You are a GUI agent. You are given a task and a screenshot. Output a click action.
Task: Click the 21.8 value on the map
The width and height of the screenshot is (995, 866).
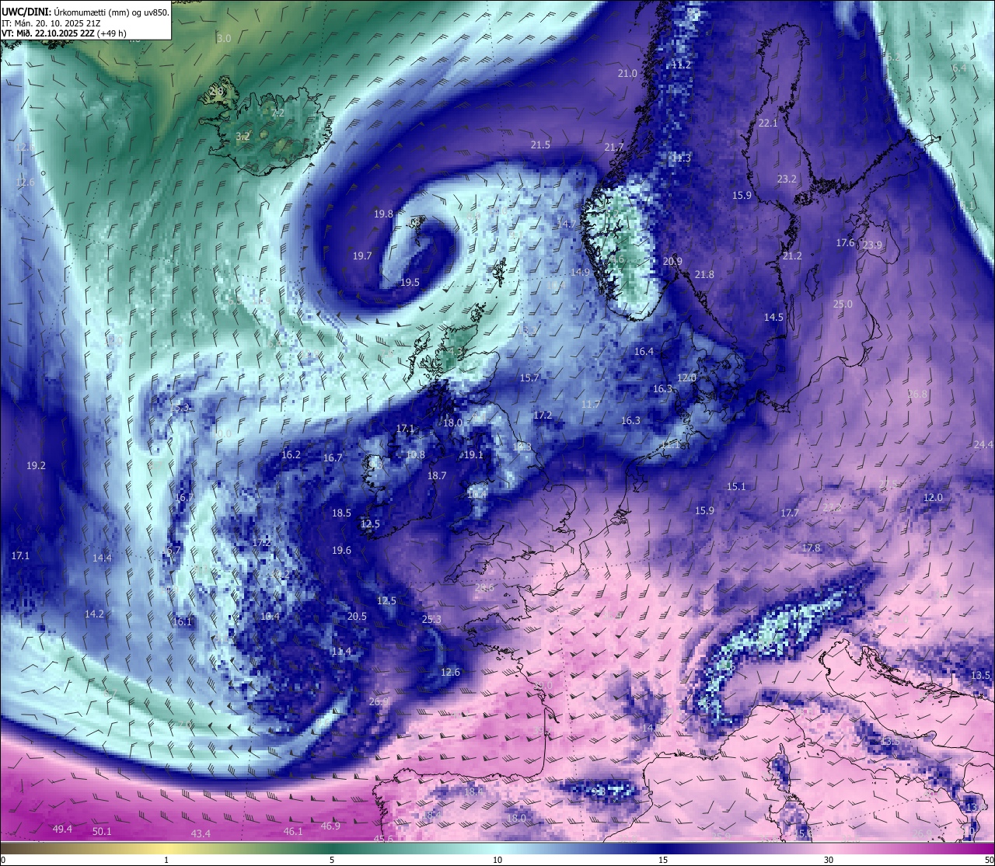[704, 274]
